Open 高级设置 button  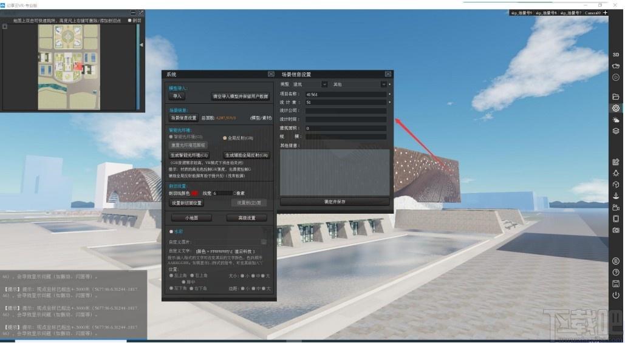click(x=247, y=218)
